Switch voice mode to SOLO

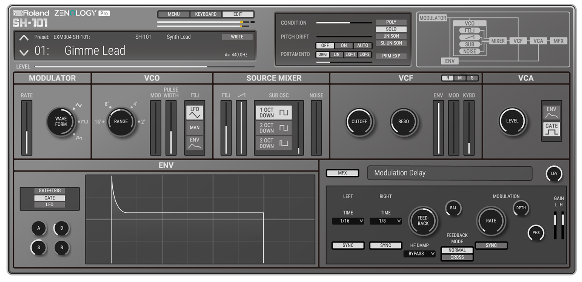pyautogui.click(x=391, y=29)
